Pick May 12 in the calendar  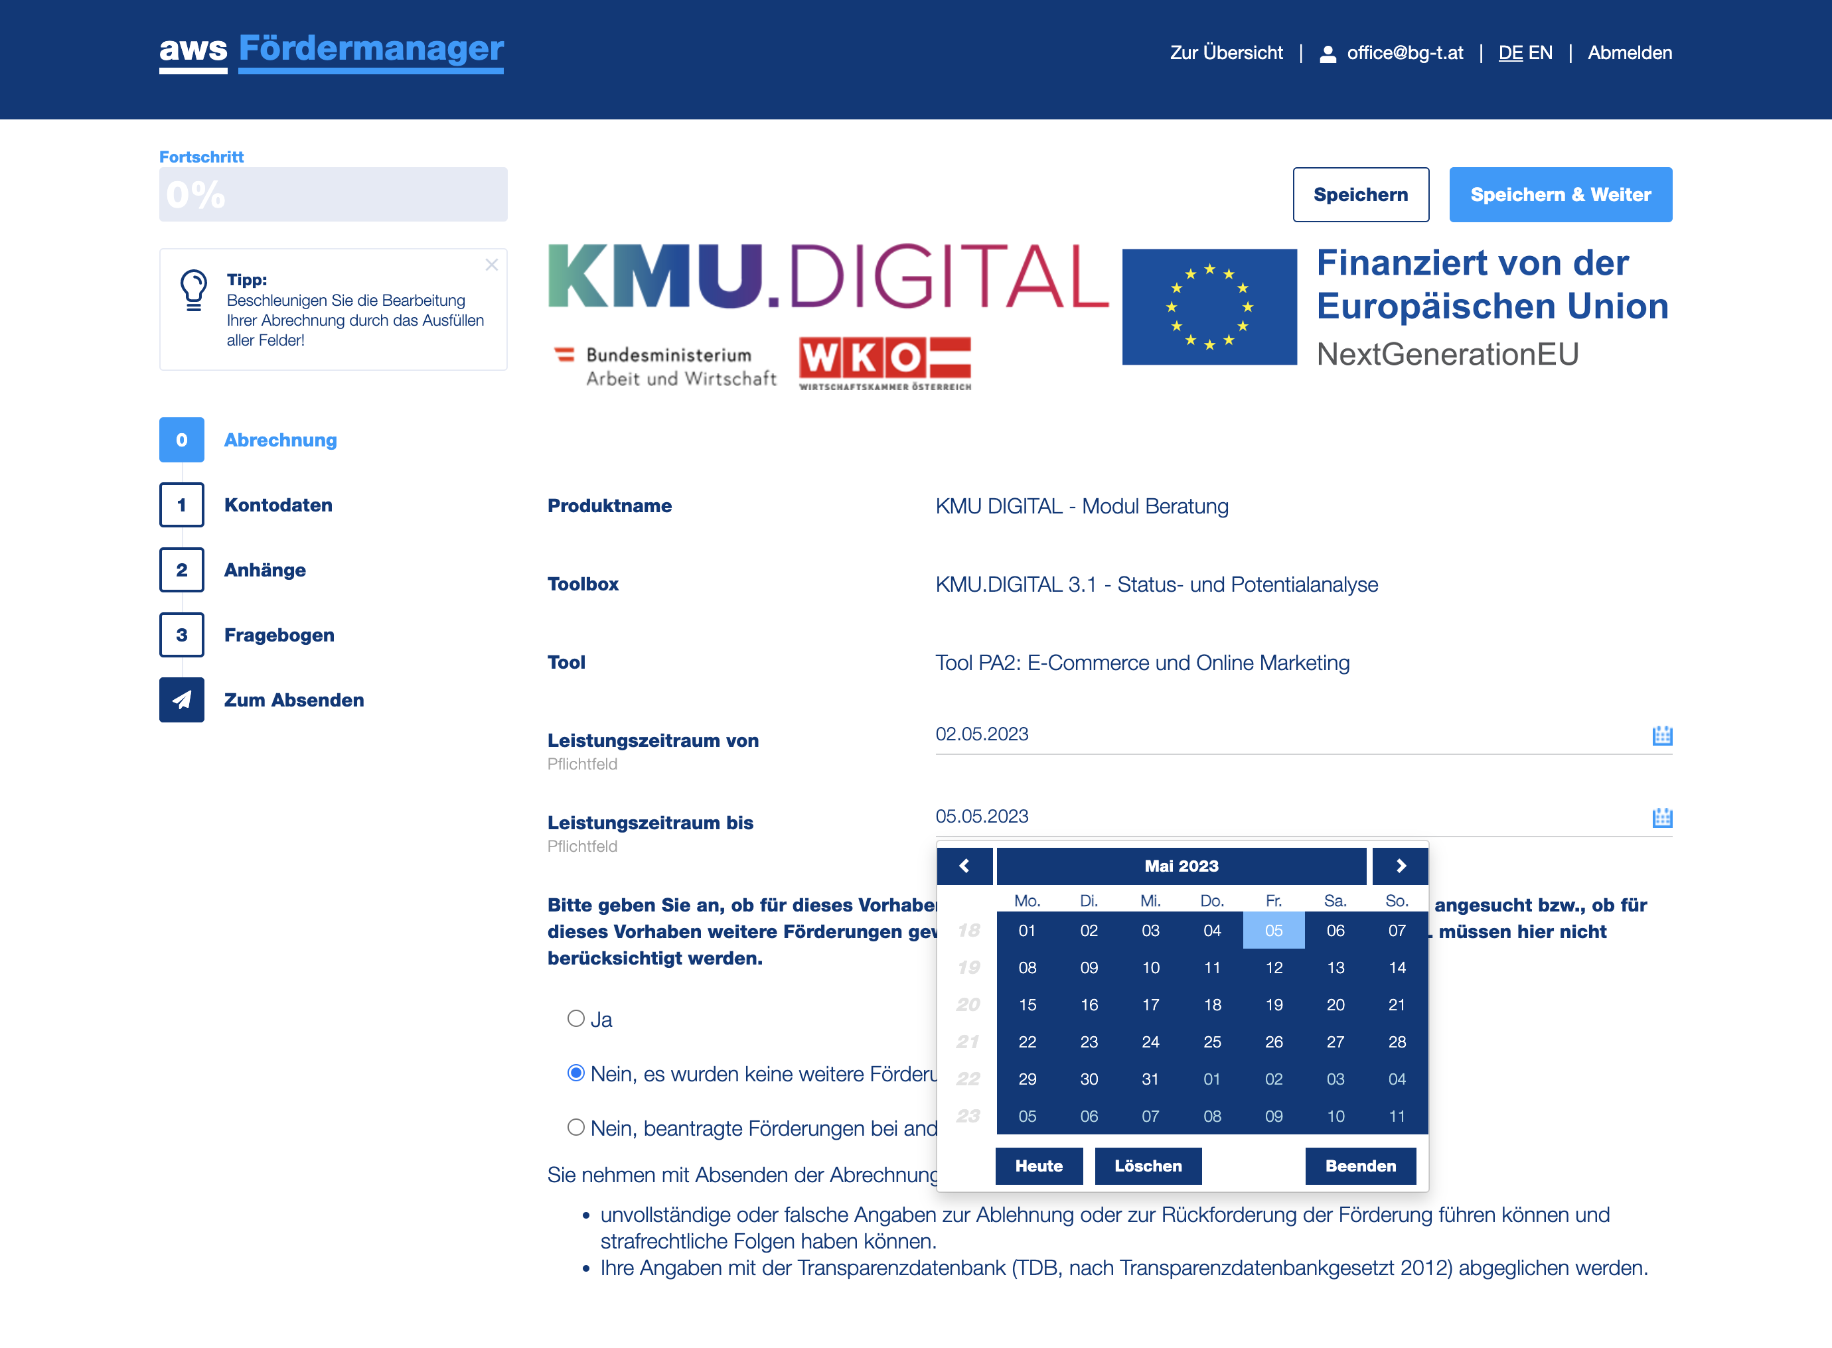click(1274, 968)
